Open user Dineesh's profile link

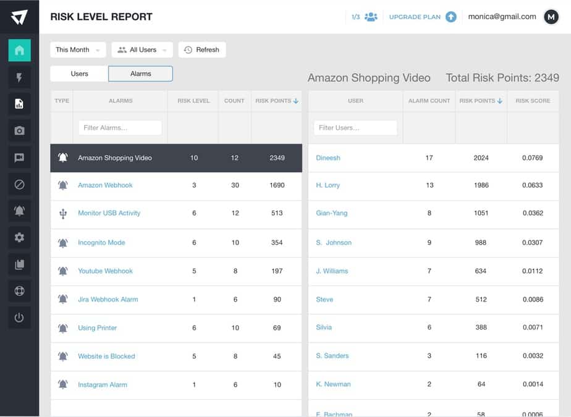(328, 158)
